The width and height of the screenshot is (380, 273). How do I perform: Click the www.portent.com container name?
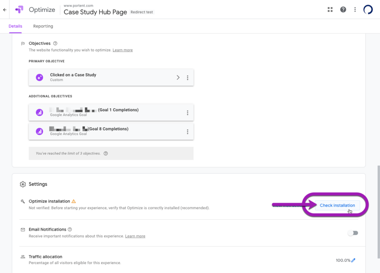pos(78,6)
